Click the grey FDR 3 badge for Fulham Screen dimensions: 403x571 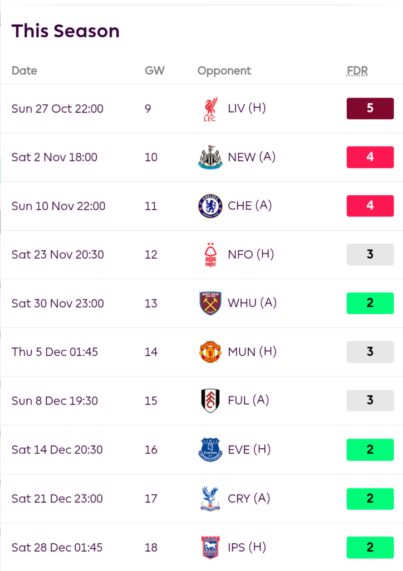[x=370, y=400]
